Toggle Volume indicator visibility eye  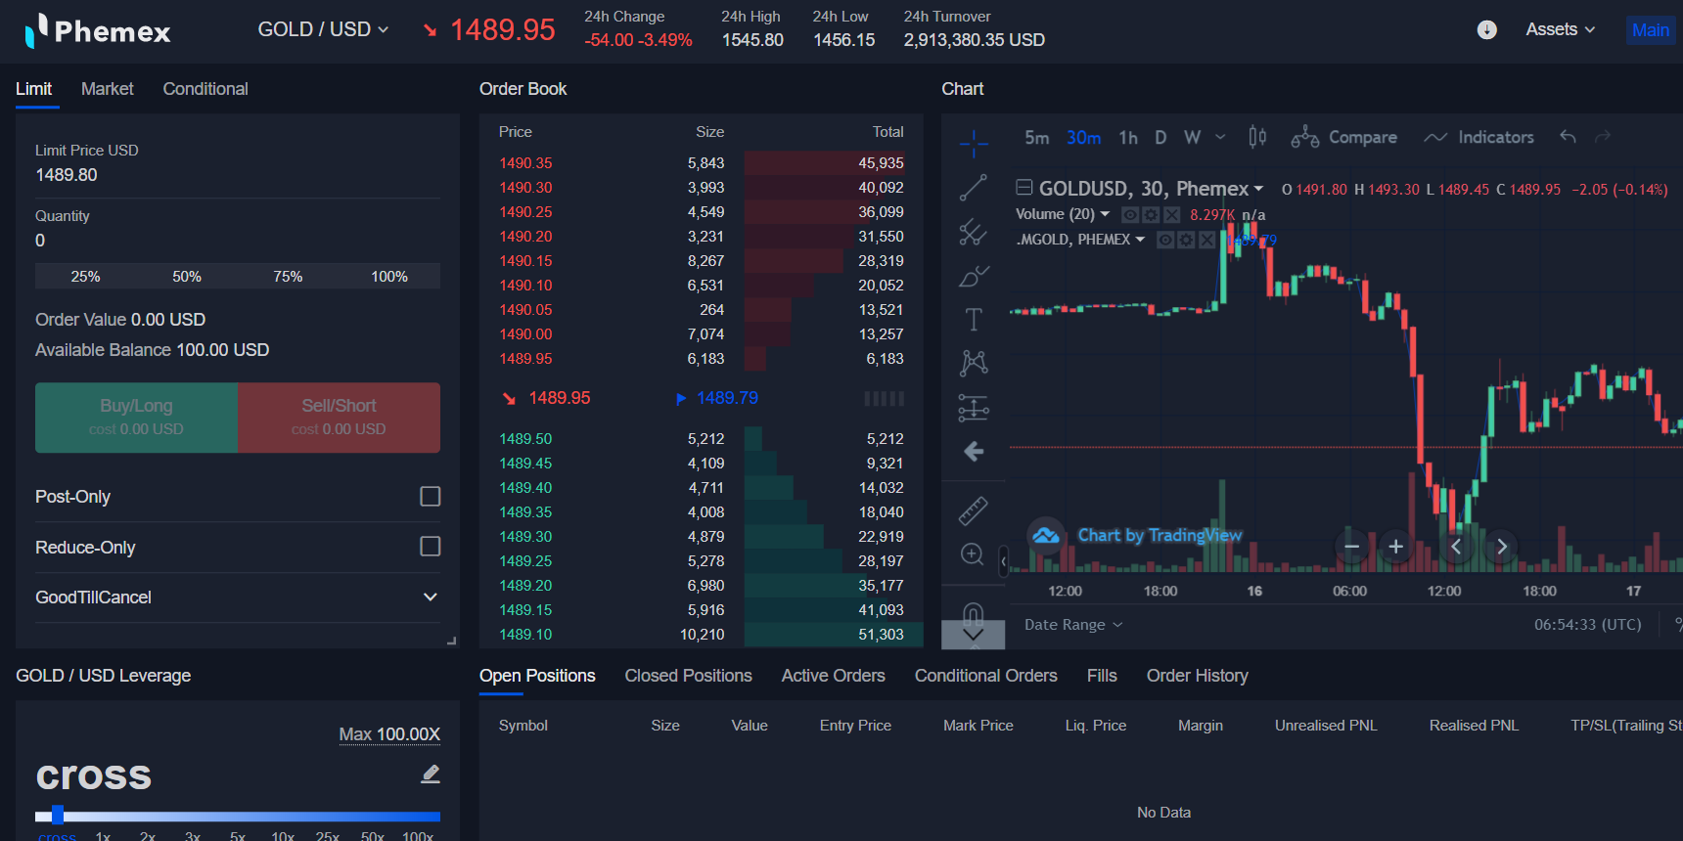[1130, 215]
